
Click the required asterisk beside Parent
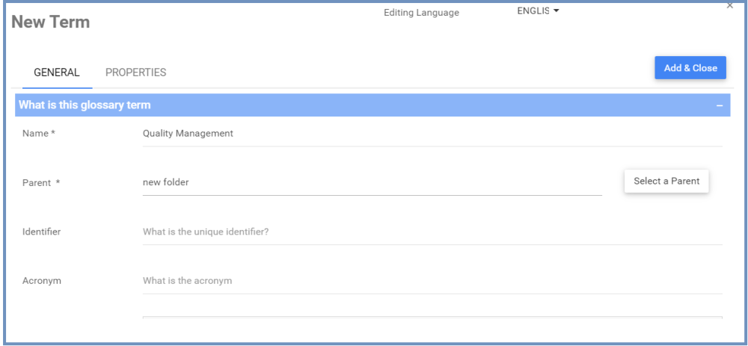tap(58, 182)
